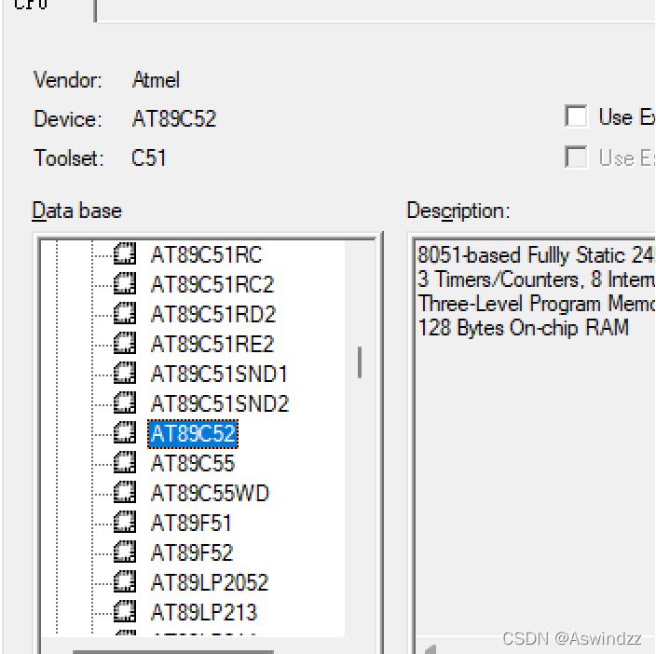Select AT89C51RC in the device database
Image resolution: width=656 pixels, height=654 pixels.
[206, 254]
